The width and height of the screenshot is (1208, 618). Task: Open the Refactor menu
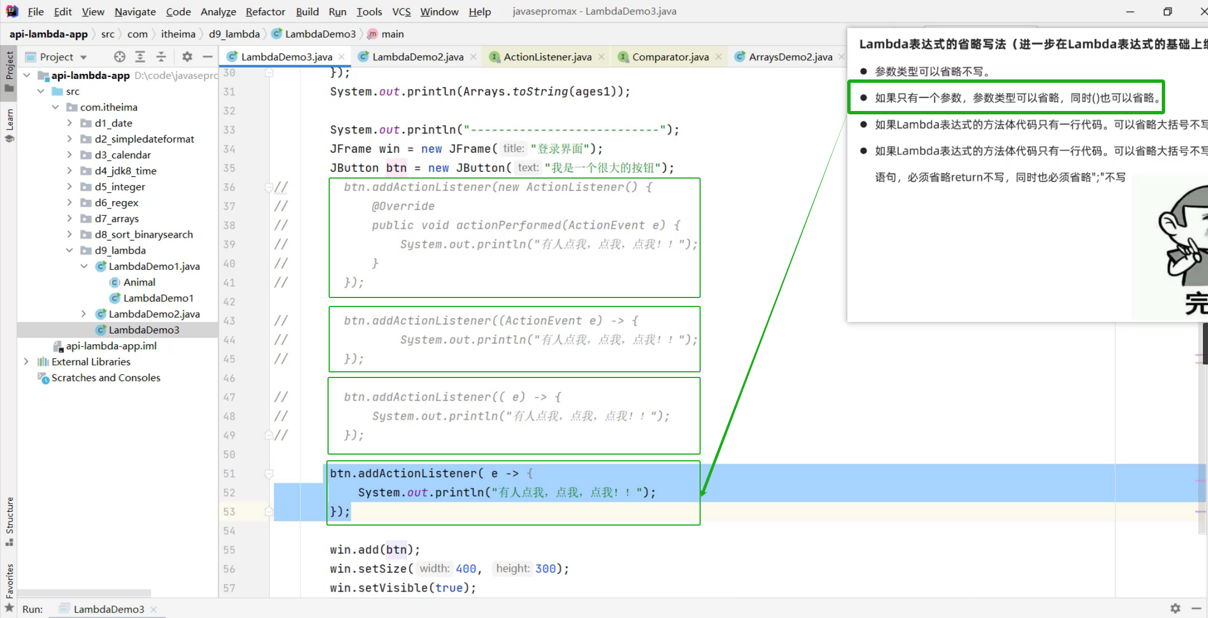[x=265, y=11]
